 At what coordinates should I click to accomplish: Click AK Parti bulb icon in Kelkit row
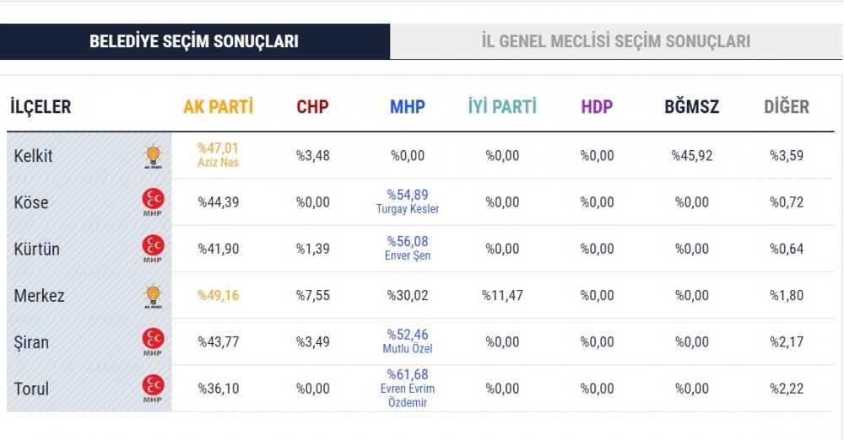154,156
